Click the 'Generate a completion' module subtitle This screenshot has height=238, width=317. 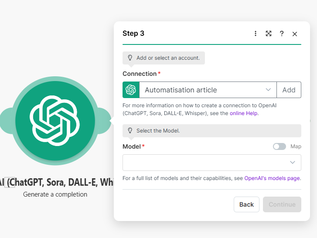pos(55,194)
